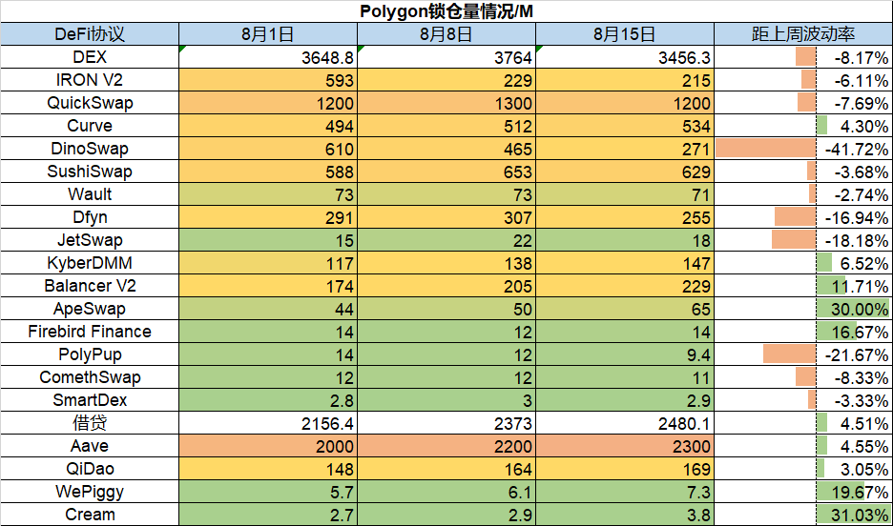
Task: Select the Balancer V2 change 11.71%
Action: (x=860, y=286)
